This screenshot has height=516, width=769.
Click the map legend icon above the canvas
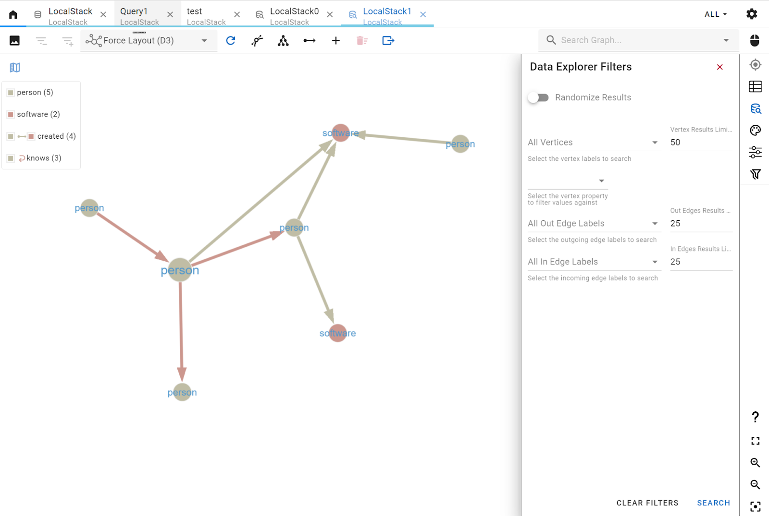[14, 67]
